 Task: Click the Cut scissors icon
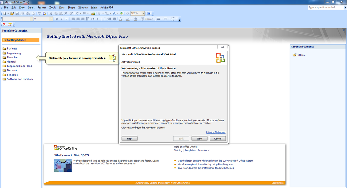(x=51, y=13)
